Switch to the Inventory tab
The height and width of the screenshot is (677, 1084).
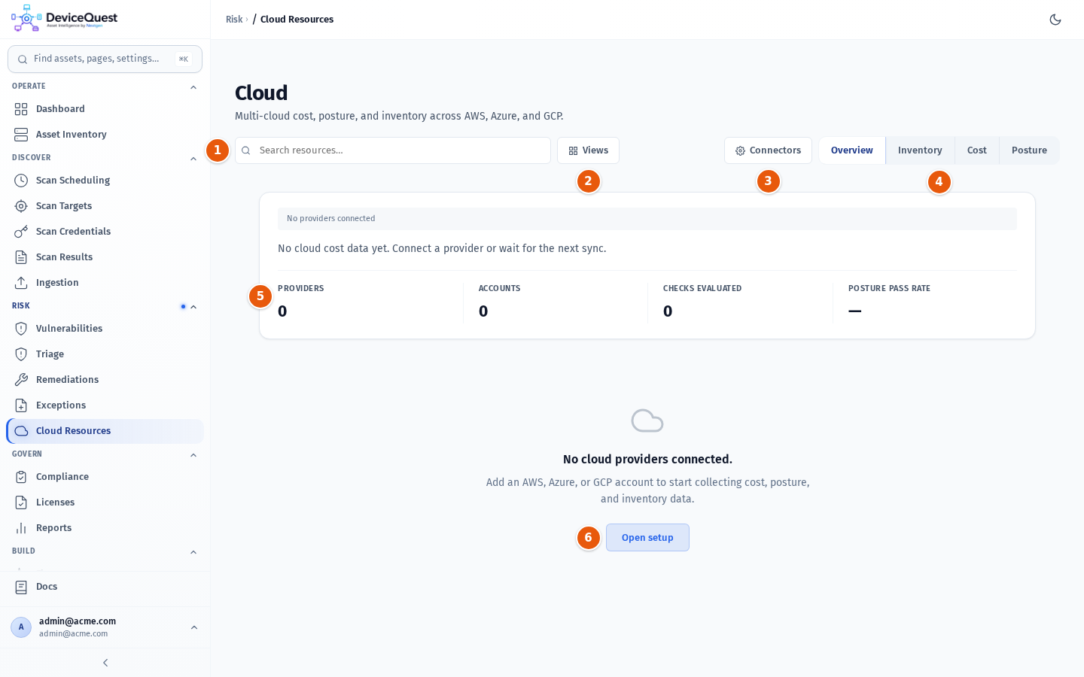click(x=920, y=150)
